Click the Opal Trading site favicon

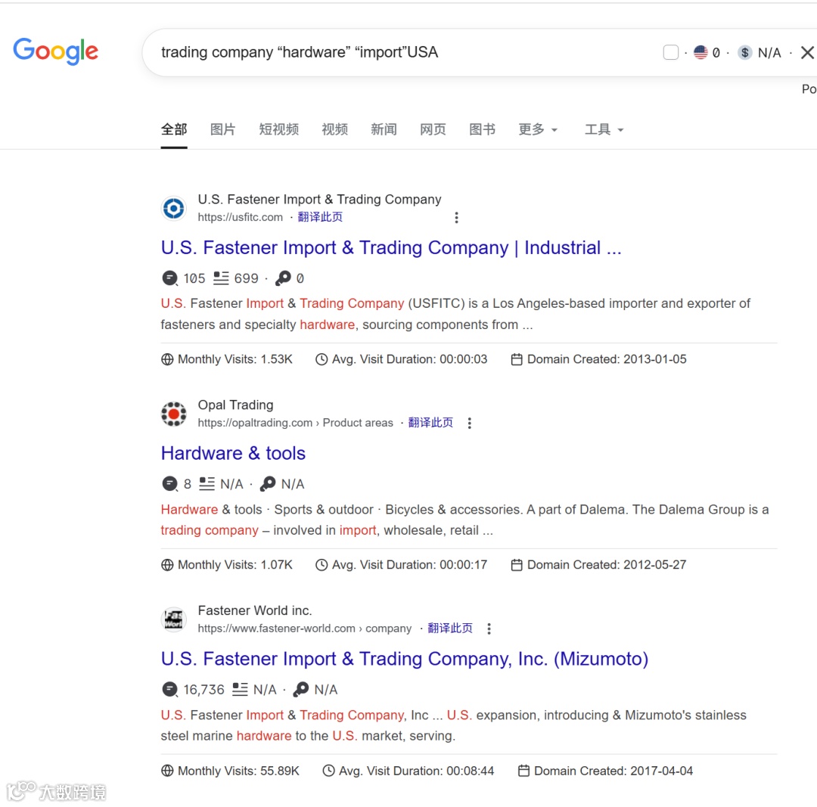173,414
